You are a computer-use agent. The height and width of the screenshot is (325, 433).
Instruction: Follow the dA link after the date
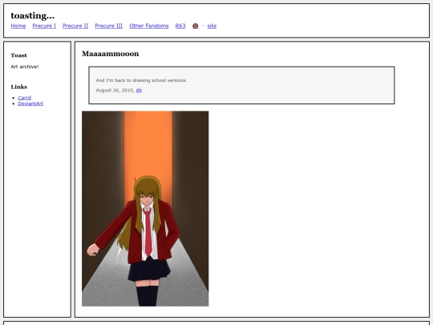(x=139, y=91)
